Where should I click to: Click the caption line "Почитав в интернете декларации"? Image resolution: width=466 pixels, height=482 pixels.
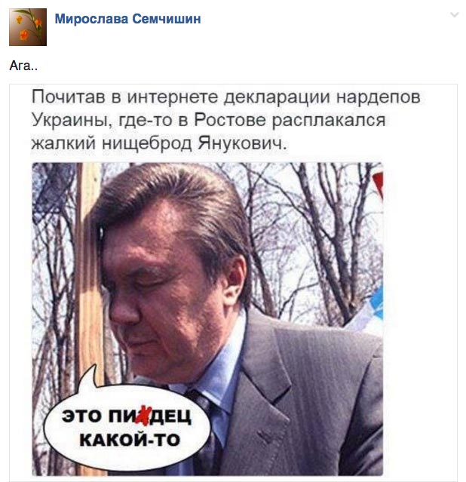(x=182, y=97)
